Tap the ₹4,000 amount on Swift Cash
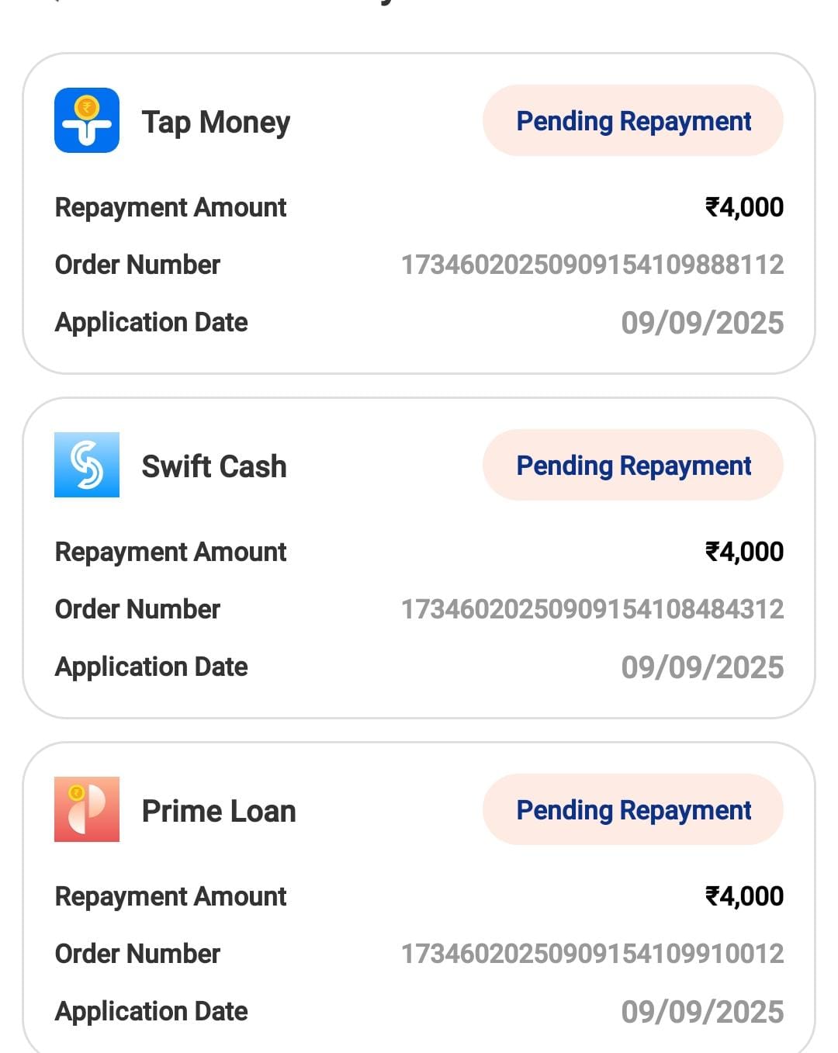 point(744,552)
